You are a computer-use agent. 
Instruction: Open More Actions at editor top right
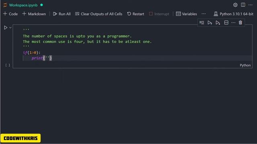tap(251, 5)
